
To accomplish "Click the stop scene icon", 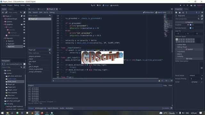I will click(187, 5).
